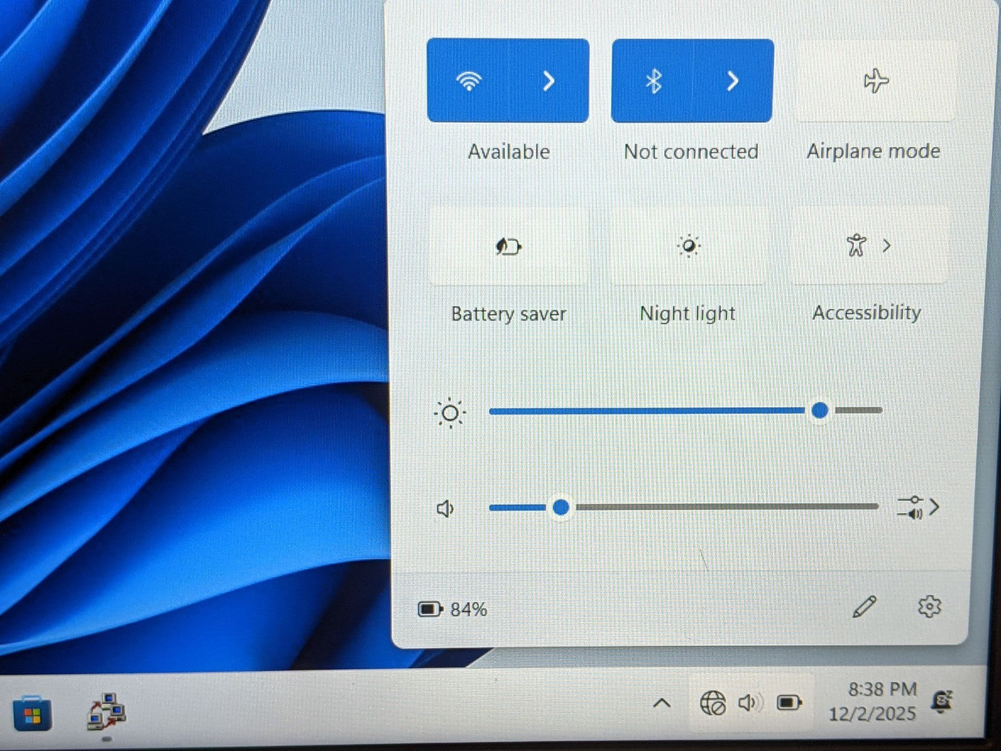Edit quick settings with the pencil icon

864,606
